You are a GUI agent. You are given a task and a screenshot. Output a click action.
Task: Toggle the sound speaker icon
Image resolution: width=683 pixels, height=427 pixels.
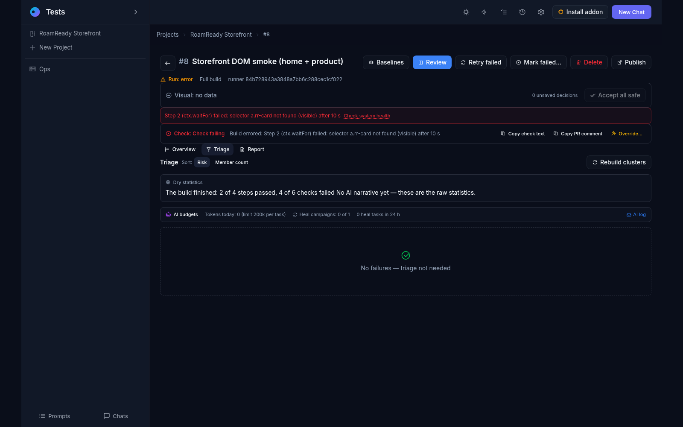pyautogui.click(x=485, y=12)
